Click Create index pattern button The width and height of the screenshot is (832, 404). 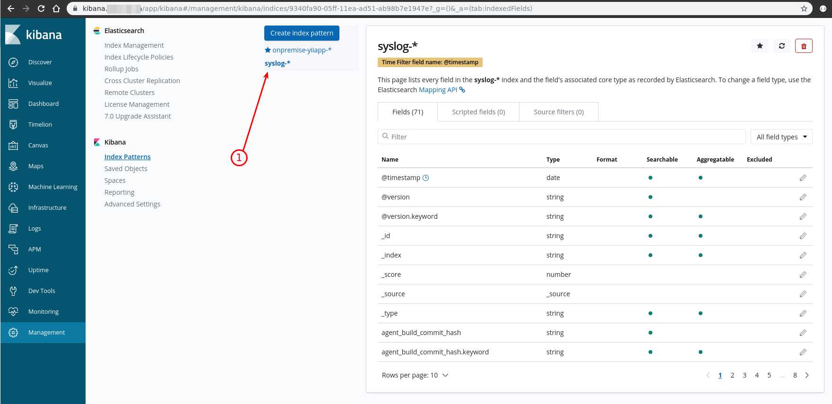302,33
